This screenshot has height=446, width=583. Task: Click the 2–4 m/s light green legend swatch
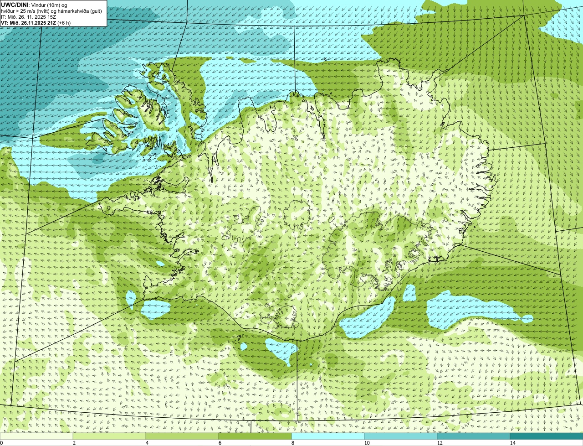[109, 436]
